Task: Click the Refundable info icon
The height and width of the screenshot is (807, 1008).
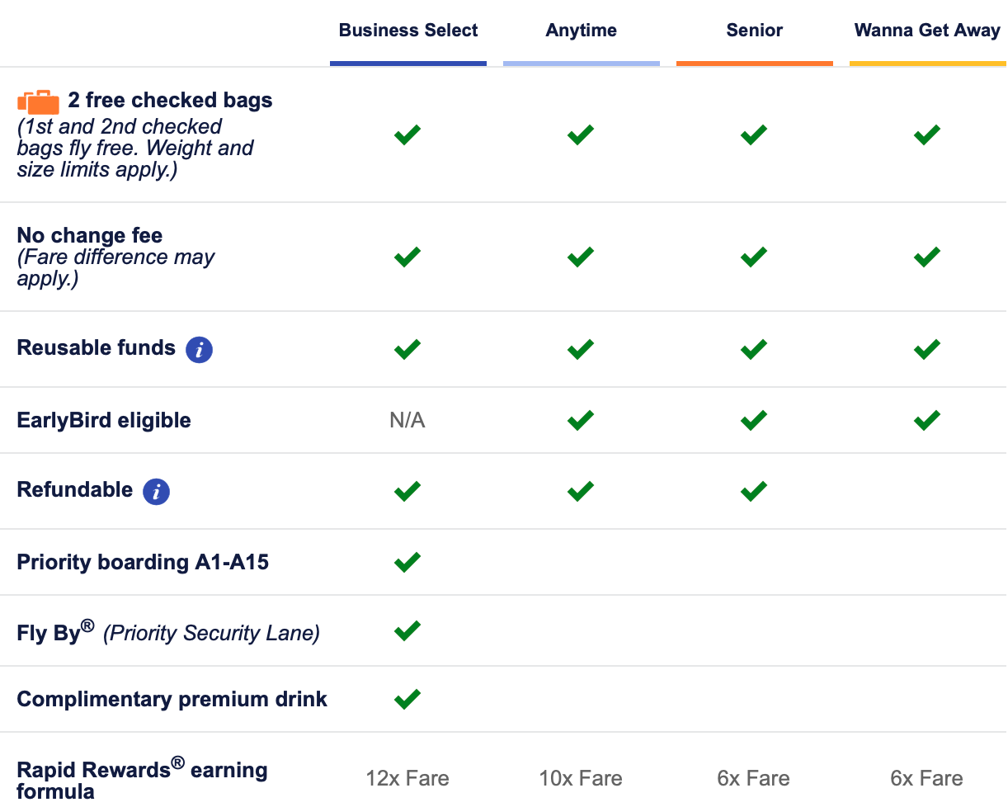Action: tap(156, 492)
